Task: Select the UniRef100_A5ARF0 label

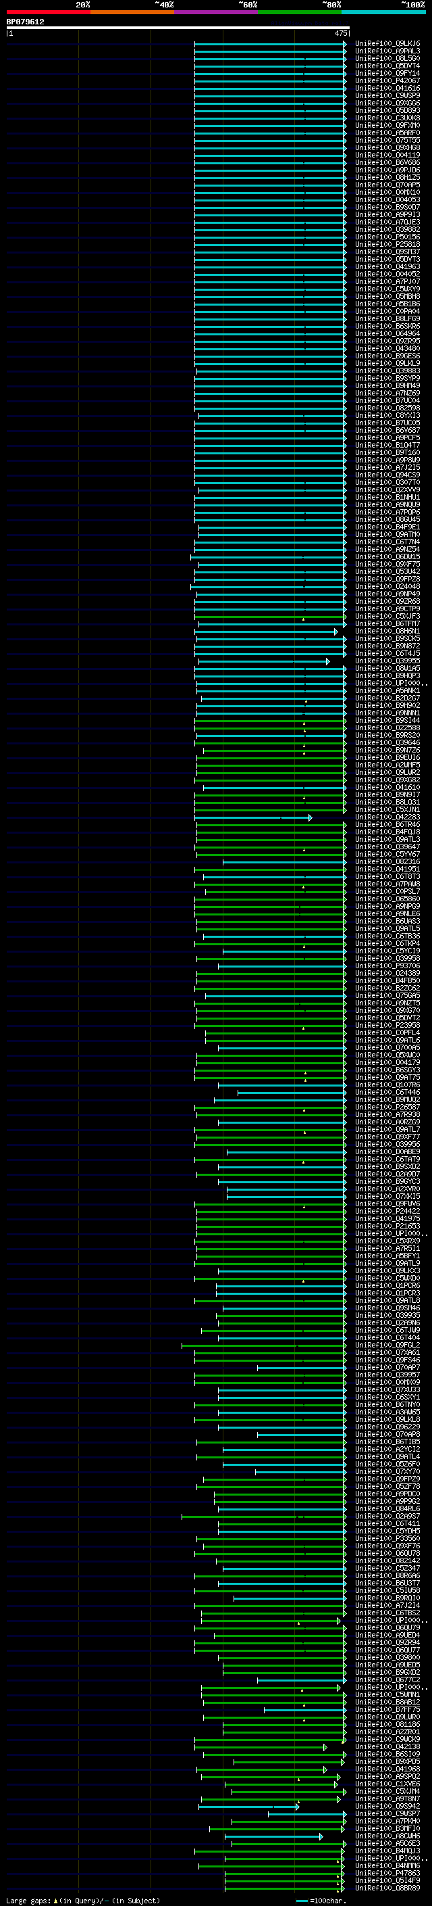Action: tap(387, 133)
